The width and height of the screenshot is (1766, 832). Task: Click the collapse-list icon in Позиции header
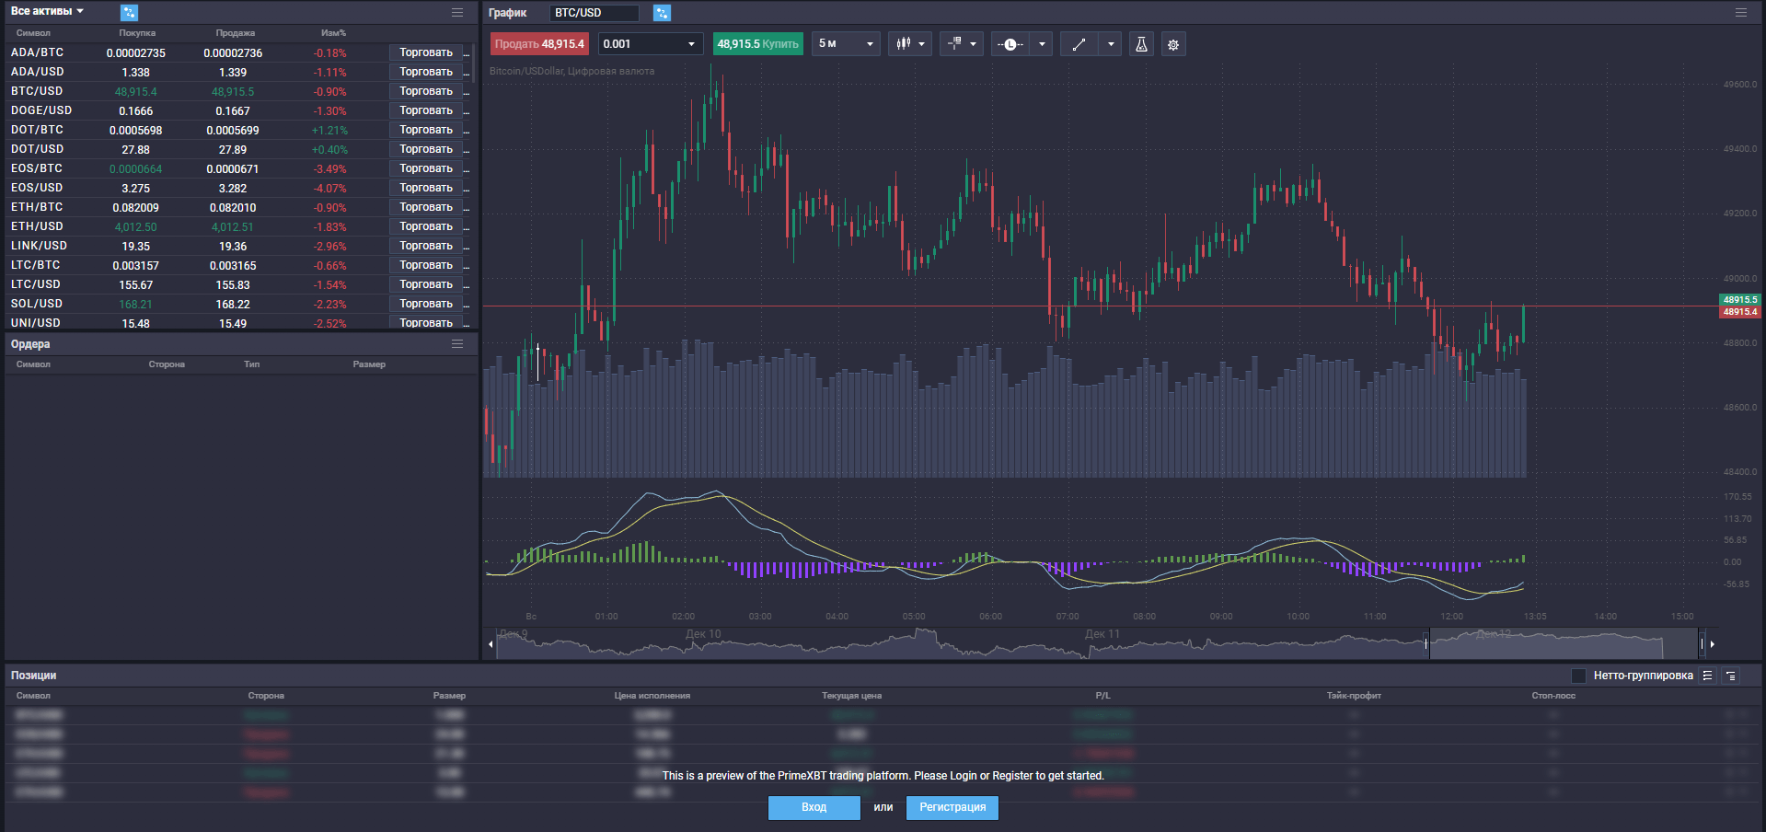click(1731, 676)
